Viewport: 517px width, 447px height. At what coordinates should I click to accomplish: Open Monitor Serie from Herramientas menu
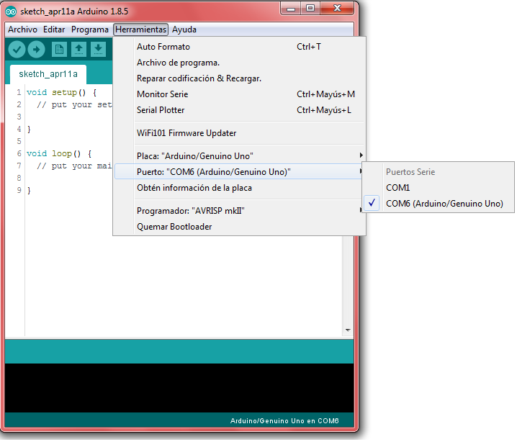point(163,94)
